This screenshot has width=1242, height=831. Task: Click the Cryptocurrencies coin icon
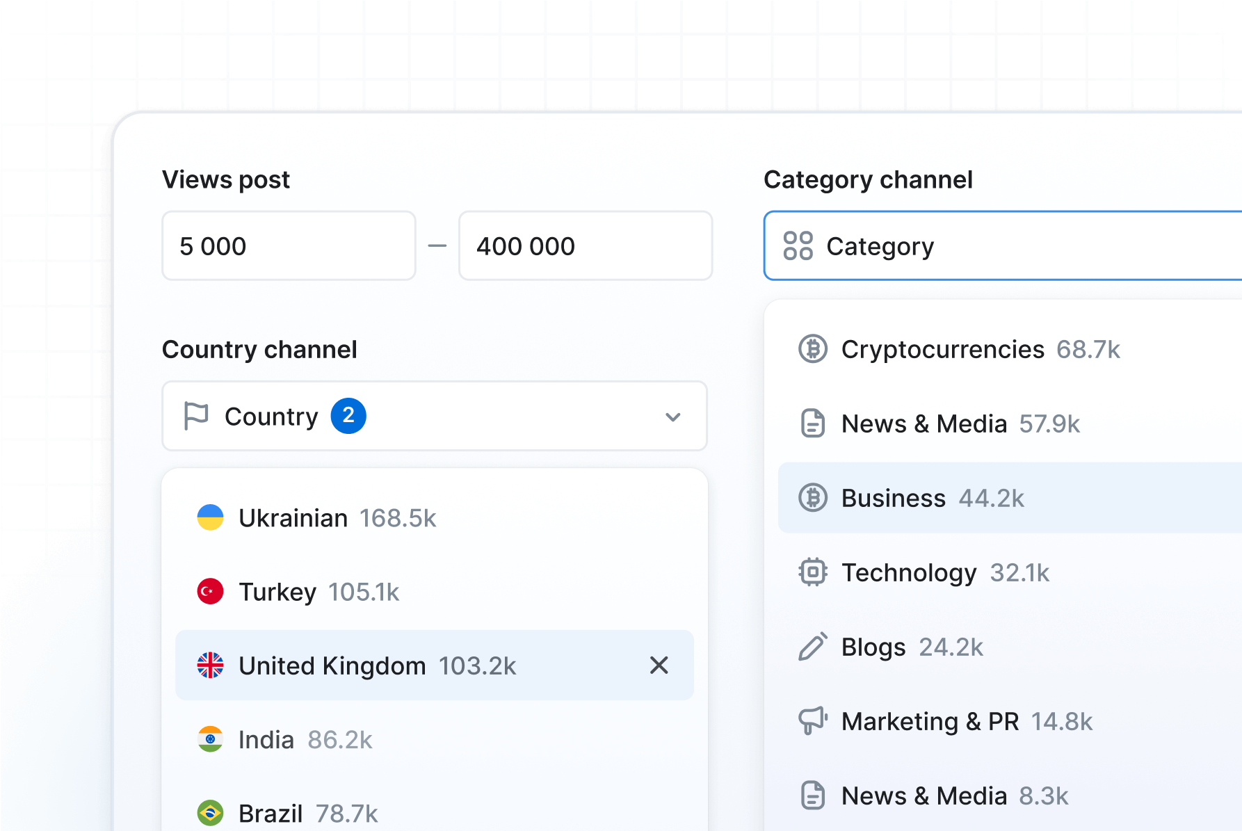point(812,349)
